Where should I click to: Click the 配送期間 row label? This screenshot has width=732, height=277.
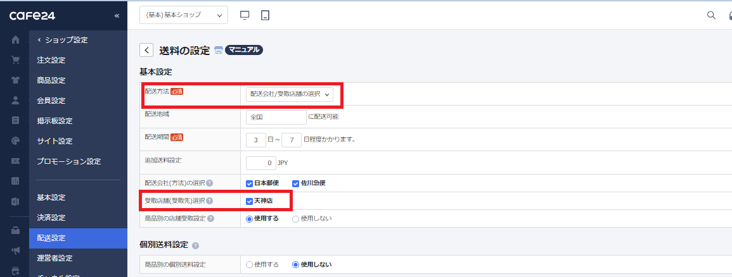pyautogui.click(x=157, y=137)
